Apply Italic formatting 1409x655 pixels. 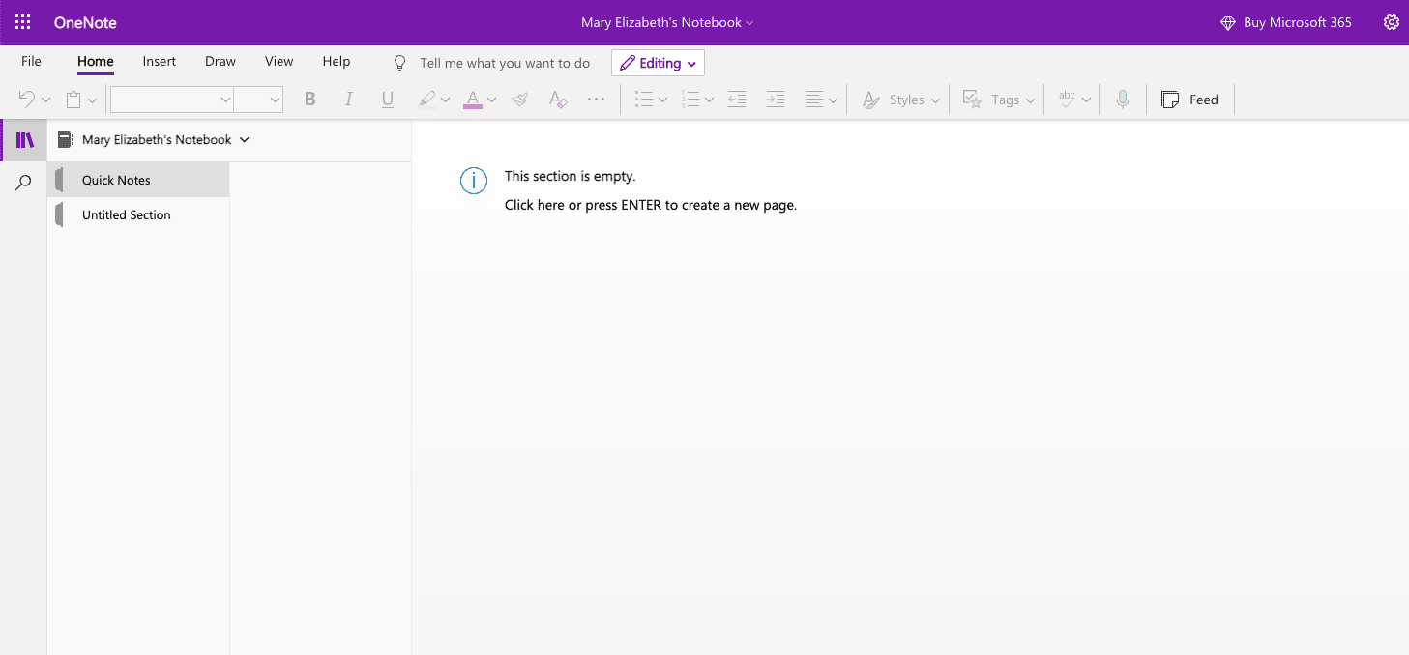[x=348, y=99]
